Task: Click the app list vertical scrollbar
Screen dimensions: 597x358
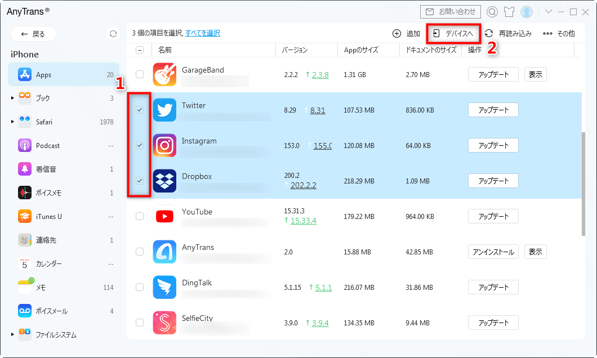Action: coord(583,184)
